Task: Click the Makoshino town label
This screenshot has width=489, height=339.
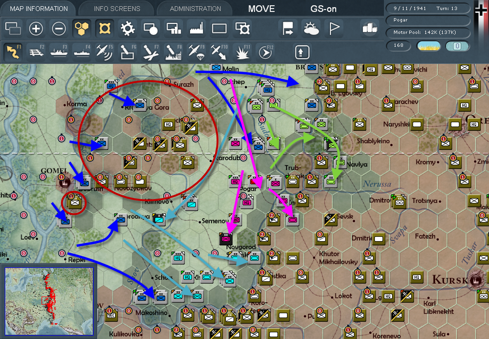Action: pyautogui.click(x=151, y=312)
